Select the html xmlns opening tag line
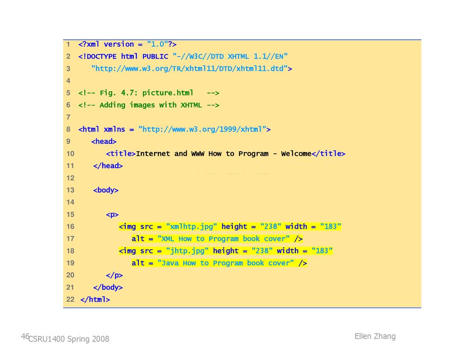This screenshot has width=474, height=355. coord(175,129)
